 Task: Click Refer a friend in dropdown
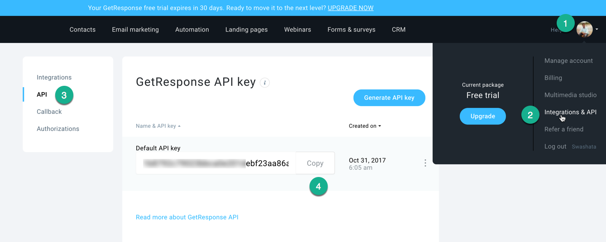click(564, 129)
